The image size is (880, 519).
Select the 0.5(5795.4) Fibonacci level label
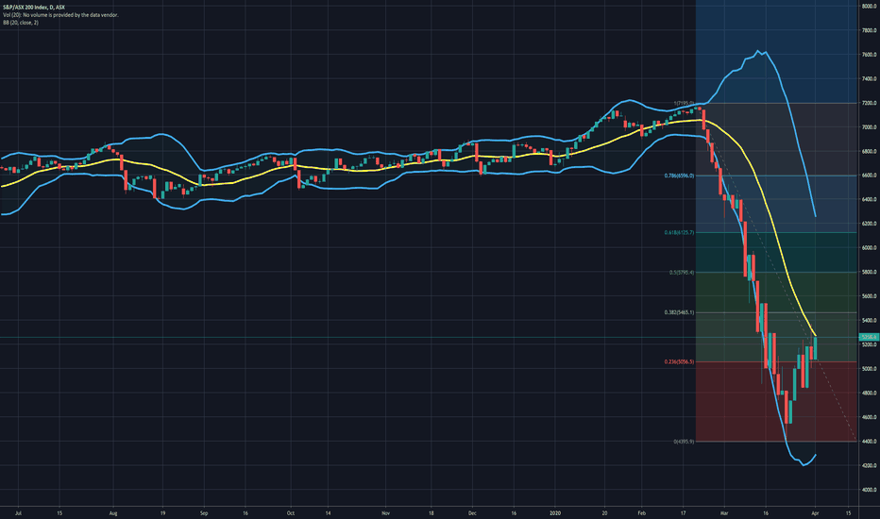coord(682,272)
